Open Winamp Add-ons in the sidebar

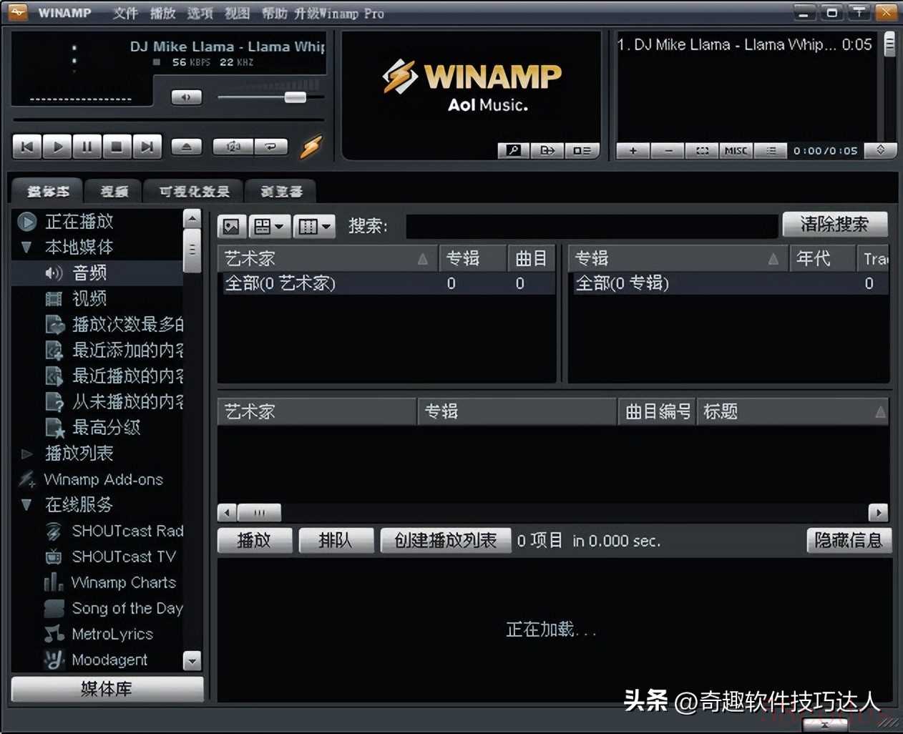tap(103, 479)
